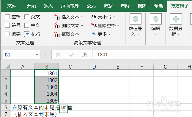Screen dimensions: 192x117
Task: Click the formula bar confirm checkmark icon
Action: coord(72,55)
